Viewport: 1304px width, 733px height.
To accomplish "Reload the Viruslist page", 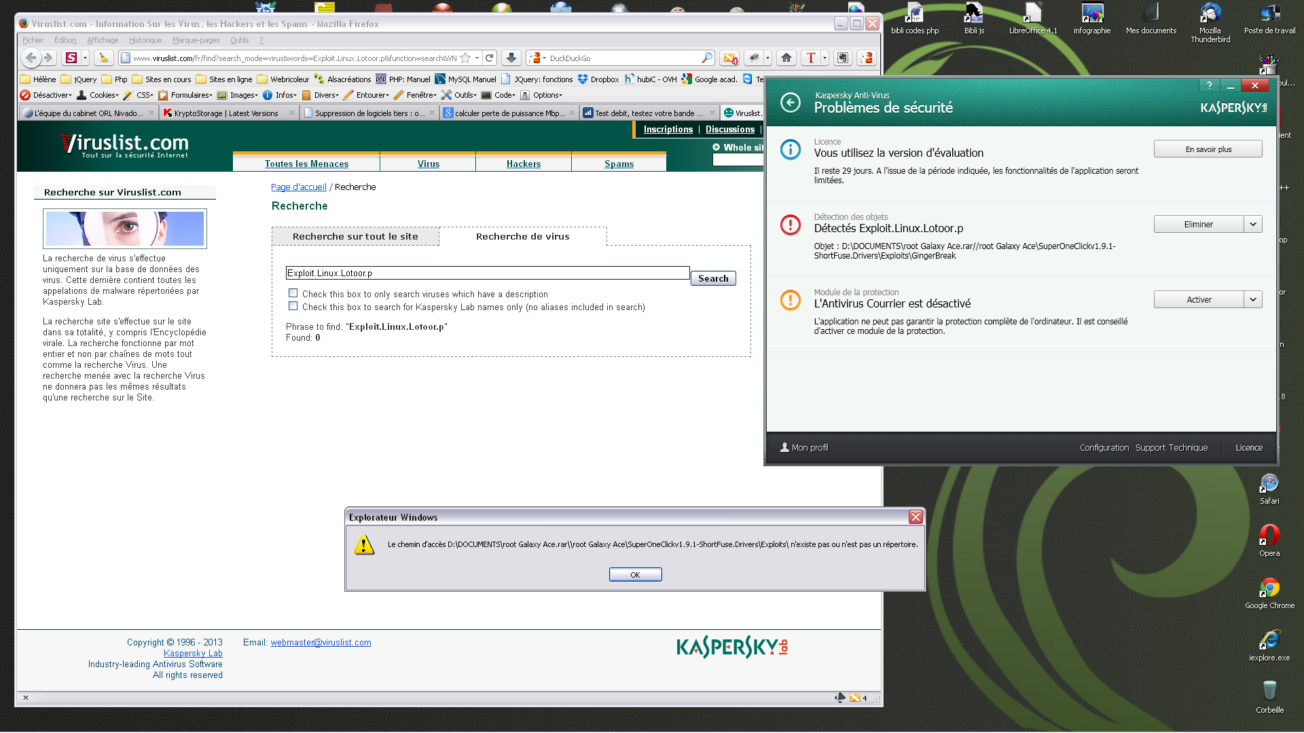I will (490, 58).
